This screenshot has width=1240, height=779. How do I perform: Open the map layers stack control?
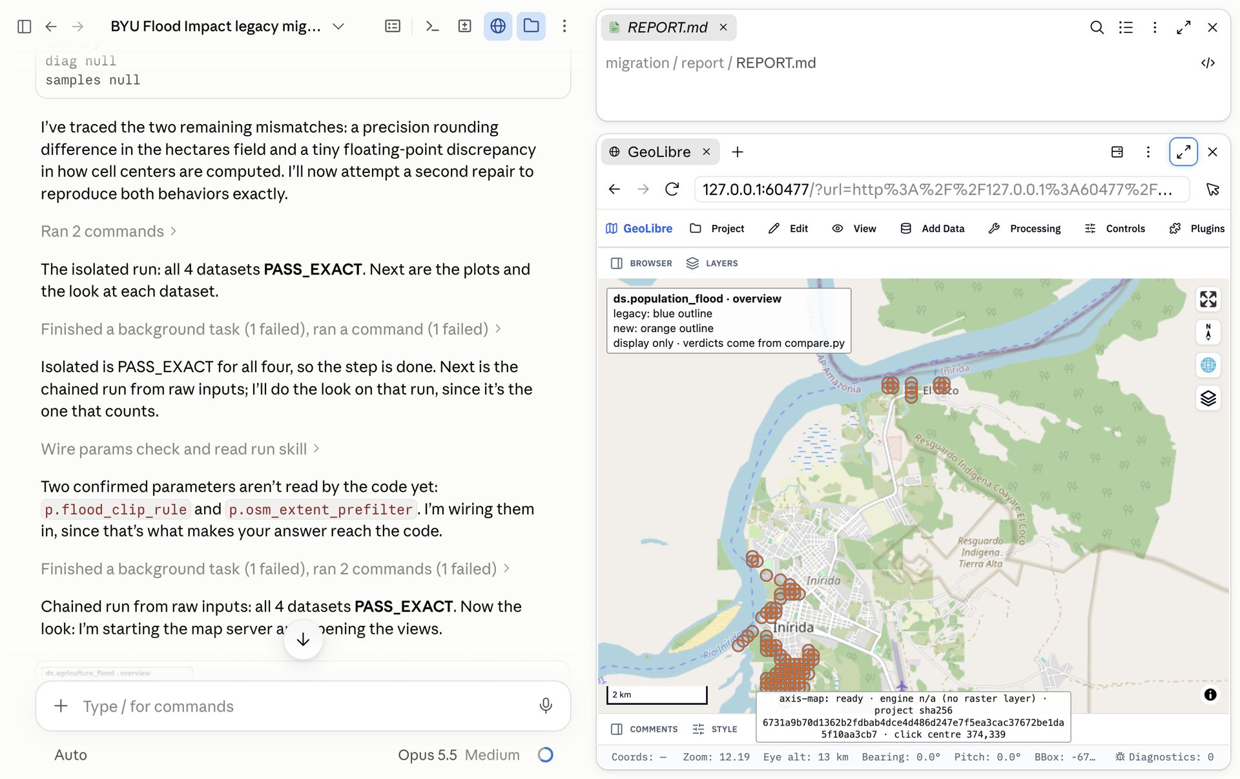point(1208,399)
